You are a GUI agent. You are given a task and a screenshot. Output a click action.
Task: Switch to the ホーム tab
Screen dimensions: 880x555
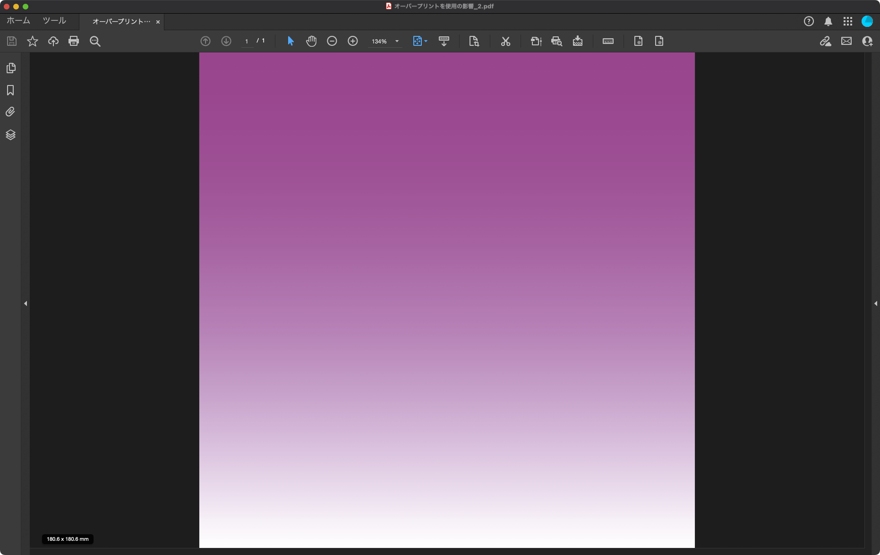[17, 21]
